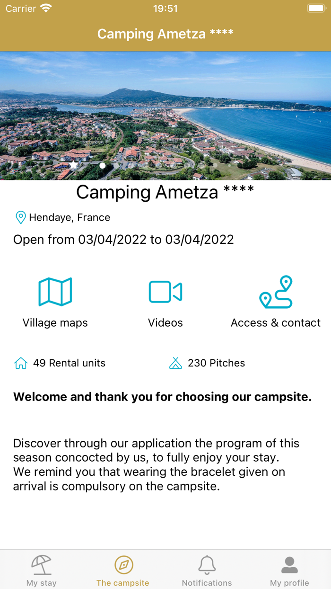This screenshot has height=589, width=331.
Task: Tap the compass icon for The campsite
Action: pos(123,564)
